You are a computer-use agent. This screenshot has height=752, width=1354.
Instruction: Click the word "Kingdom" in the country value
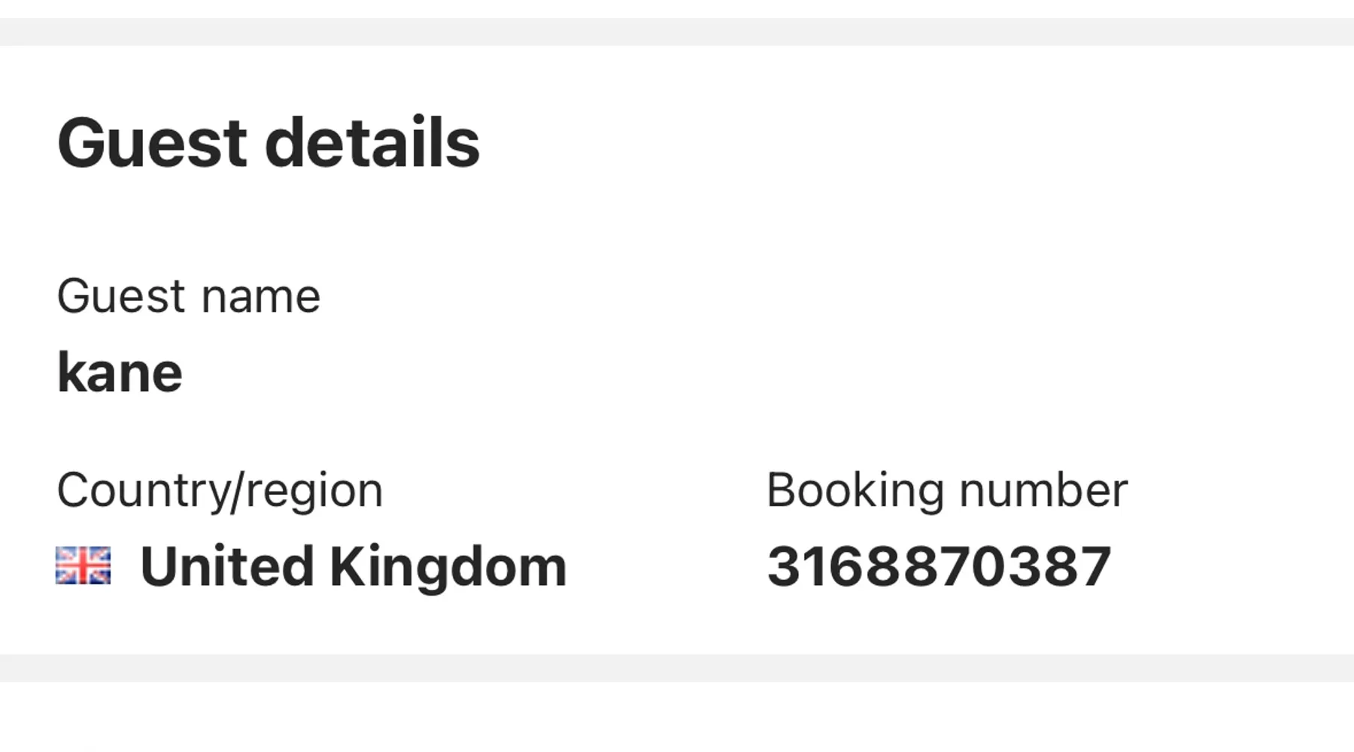coord(448,566)
